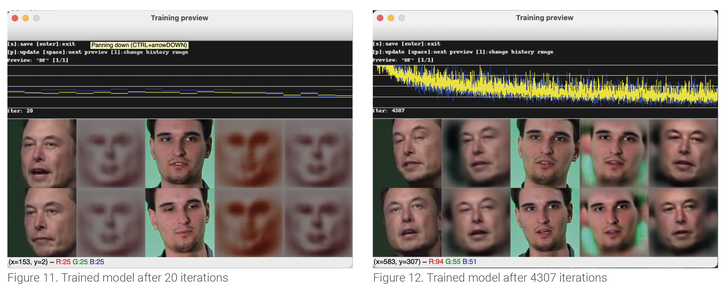This screenshot has width=728, height=291.
Task: Click '[s]:save [enter]:exit' text in right window
Action: 406,44
